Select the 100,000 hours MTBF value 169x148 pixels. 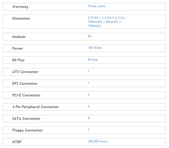tap(98, 141)
